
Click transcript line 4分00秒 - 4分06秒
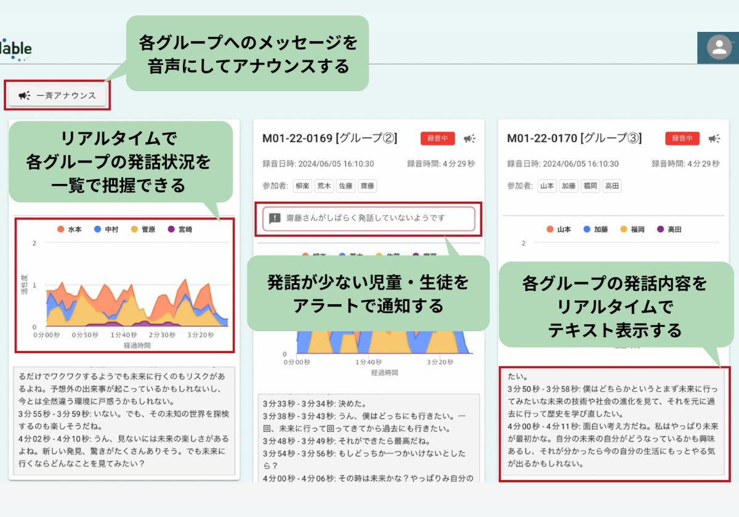coord(368,478)
